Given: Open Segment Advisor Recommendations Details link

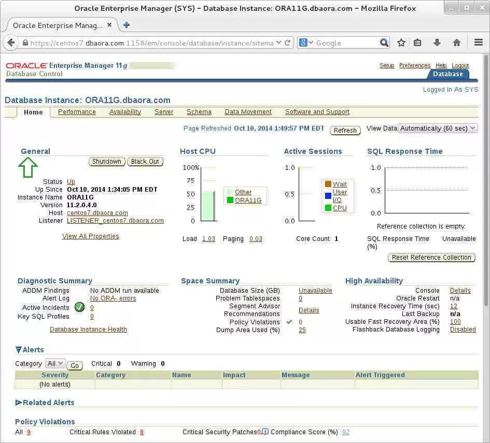Looking at the screenshot, I should pos(309,310).
